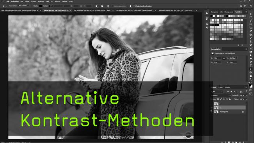The height and width of the screenshot is (143, 254).
Task: Toggle visibility of the selected middle layer
Action: (211, 107)
